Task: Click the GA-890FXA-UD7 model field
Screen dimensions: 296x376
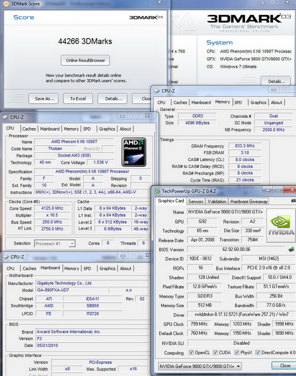Action: [x=71, y=290]
